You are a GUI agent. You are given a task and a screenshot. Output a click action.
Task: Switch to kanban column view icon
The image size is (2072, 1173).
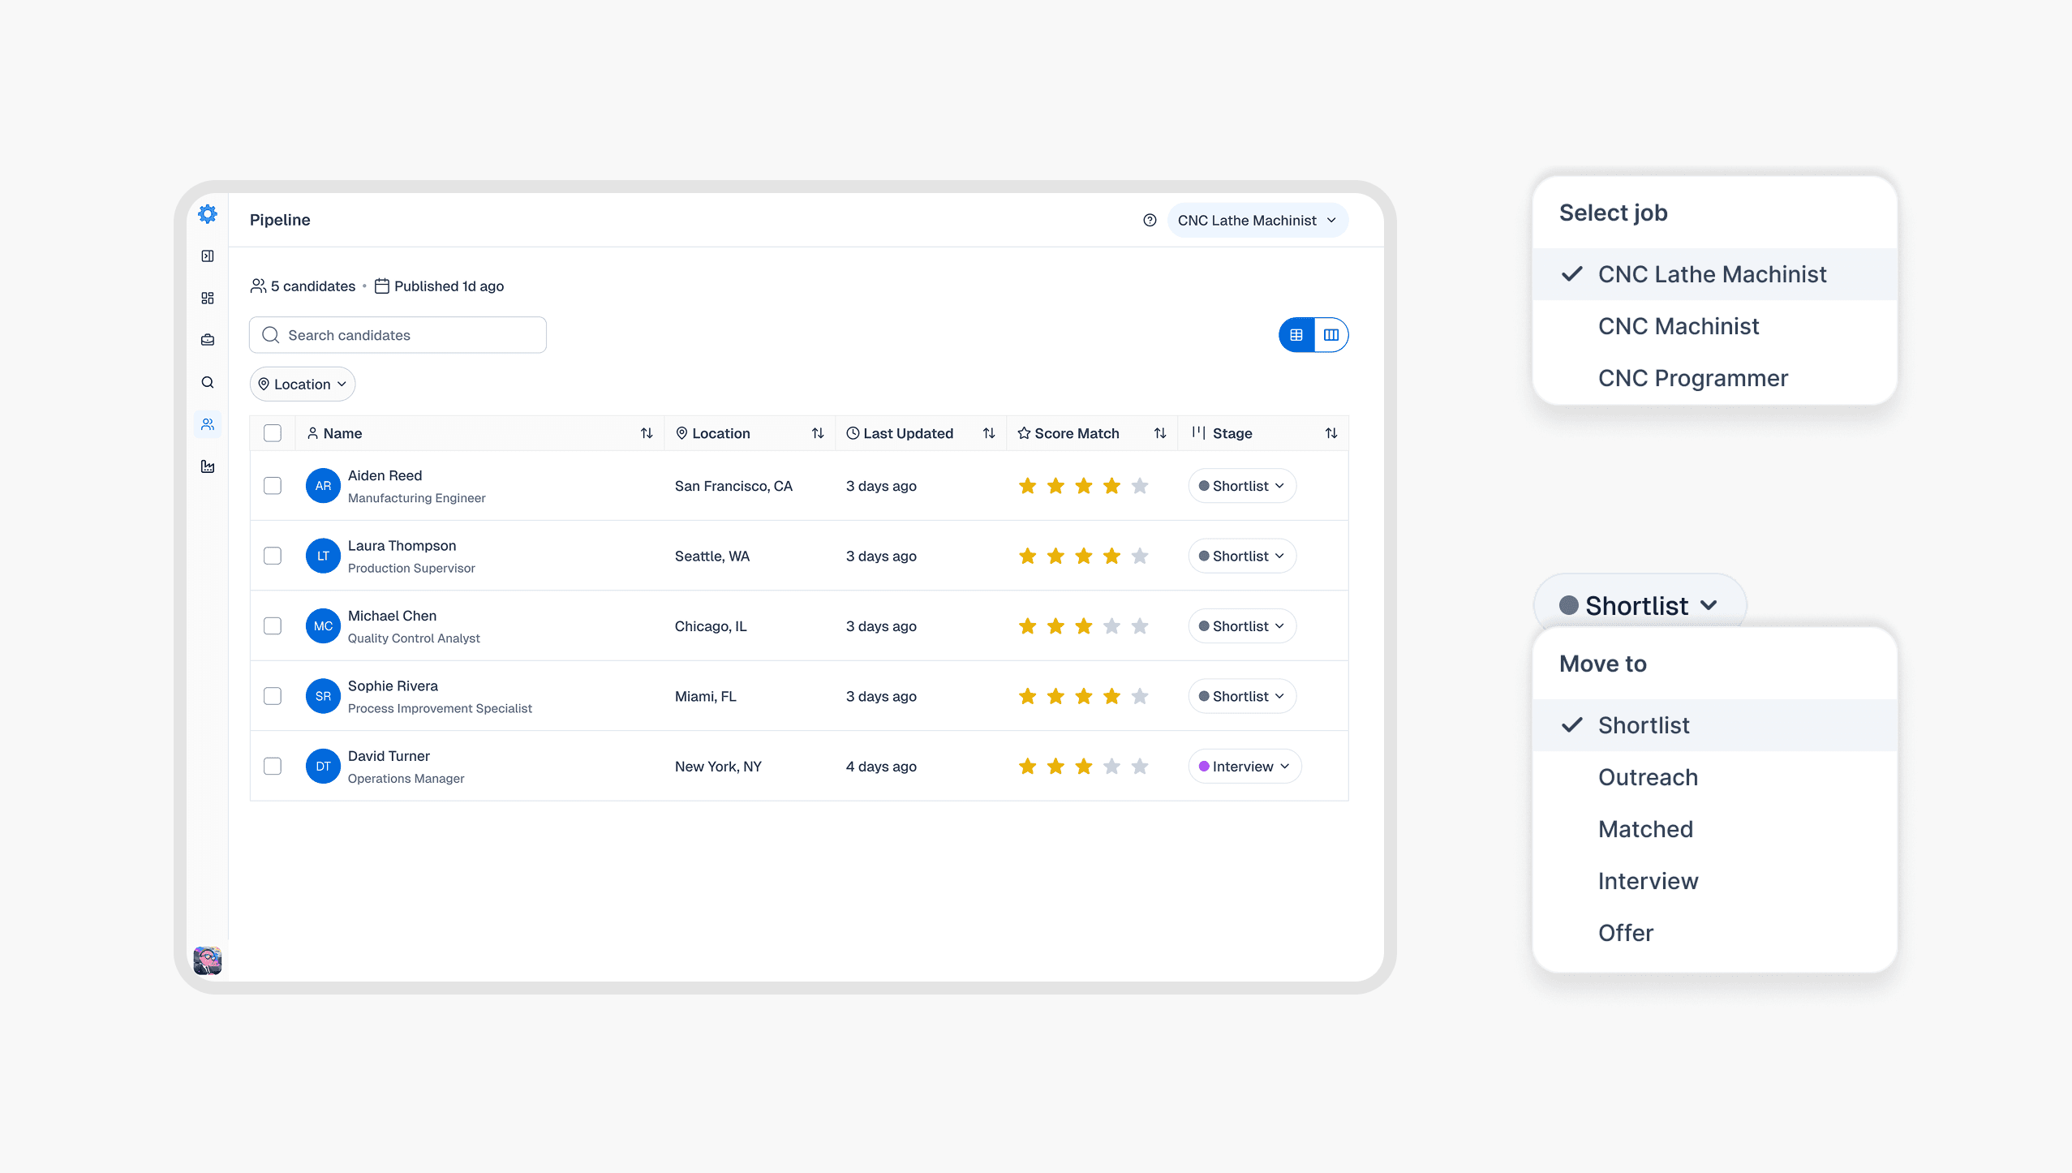click(x=1331, y=335)
